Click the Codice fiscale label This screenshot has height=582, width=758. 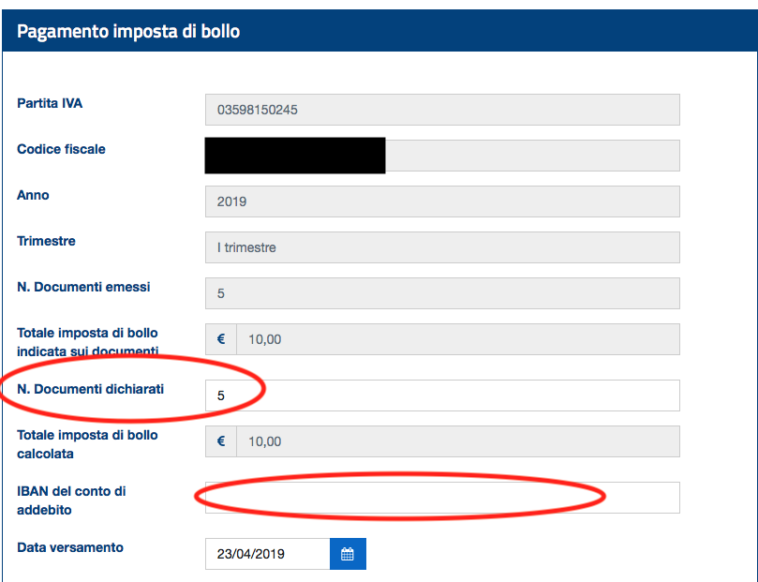(x=61, y=149)
